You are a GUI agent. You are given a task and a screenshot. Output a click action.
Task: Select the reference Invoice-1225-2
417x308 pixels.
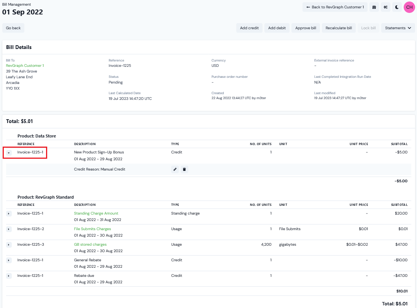pyautogui.click(x=30, y=229)
